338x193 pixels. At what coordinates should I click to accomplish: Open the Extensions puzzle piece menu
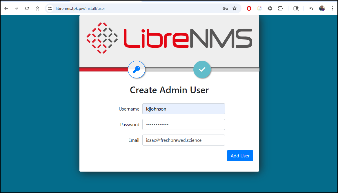tap(280, 8)
